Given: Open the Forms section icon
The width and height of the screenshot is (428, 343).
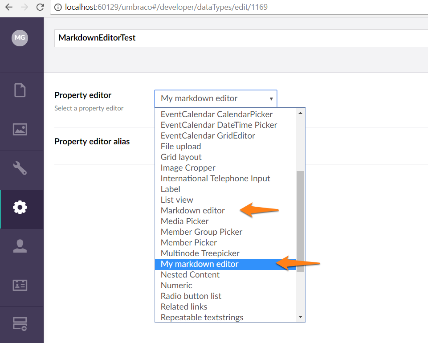Looking at the screenshot, I should point(20,324).
